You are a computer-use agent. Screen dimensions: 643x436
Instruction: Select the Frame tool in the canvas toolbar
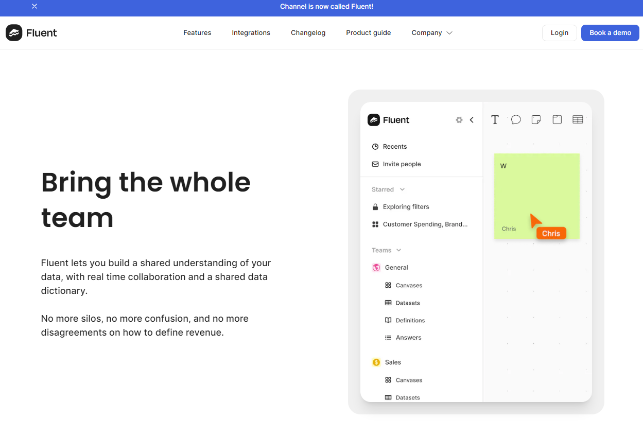coord(557,119)
